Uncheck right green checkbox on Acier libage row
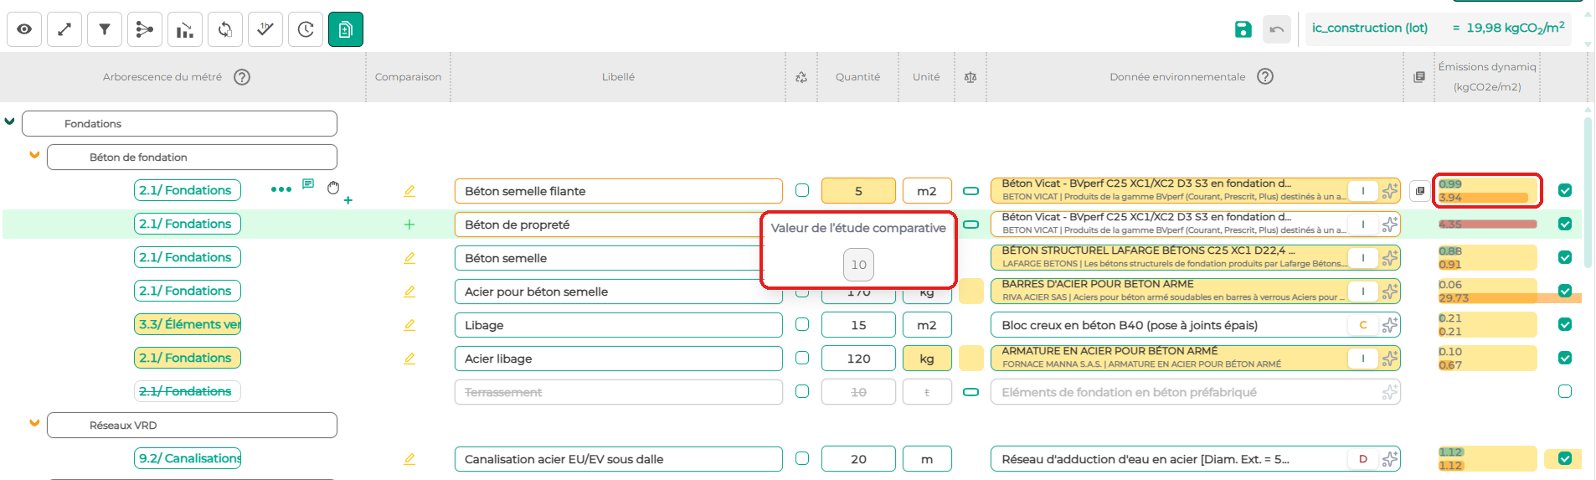 [x=1565, y=358]
